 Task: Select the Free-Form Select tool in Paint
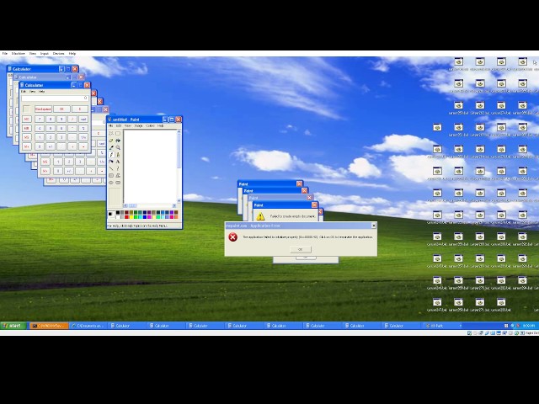tap(111, 133)
